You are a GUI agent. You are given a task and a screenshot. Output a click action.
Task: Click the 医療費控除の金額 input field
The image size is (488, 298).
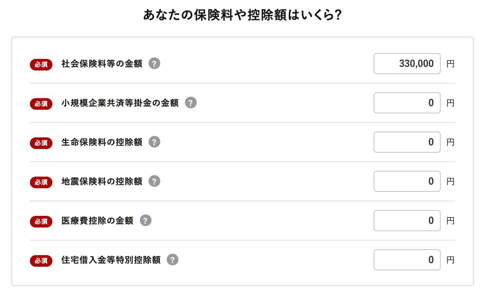tap(407, 221)
